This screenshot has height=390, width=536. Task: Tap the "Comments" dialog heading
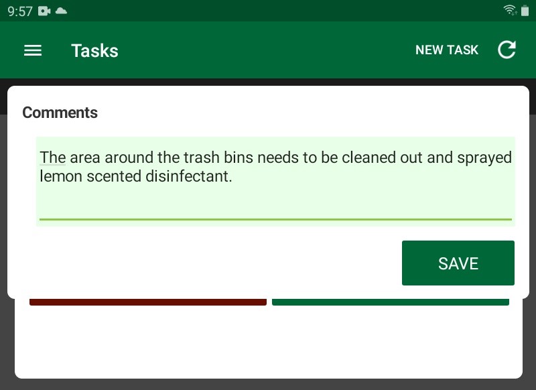[60, 113]
